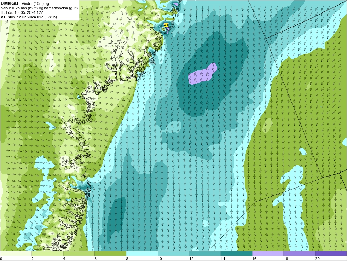Image resolution: width=347 pixels, height=261 pixels.
Task: Click the legend scale label "6"
Action: pos(96,259)
